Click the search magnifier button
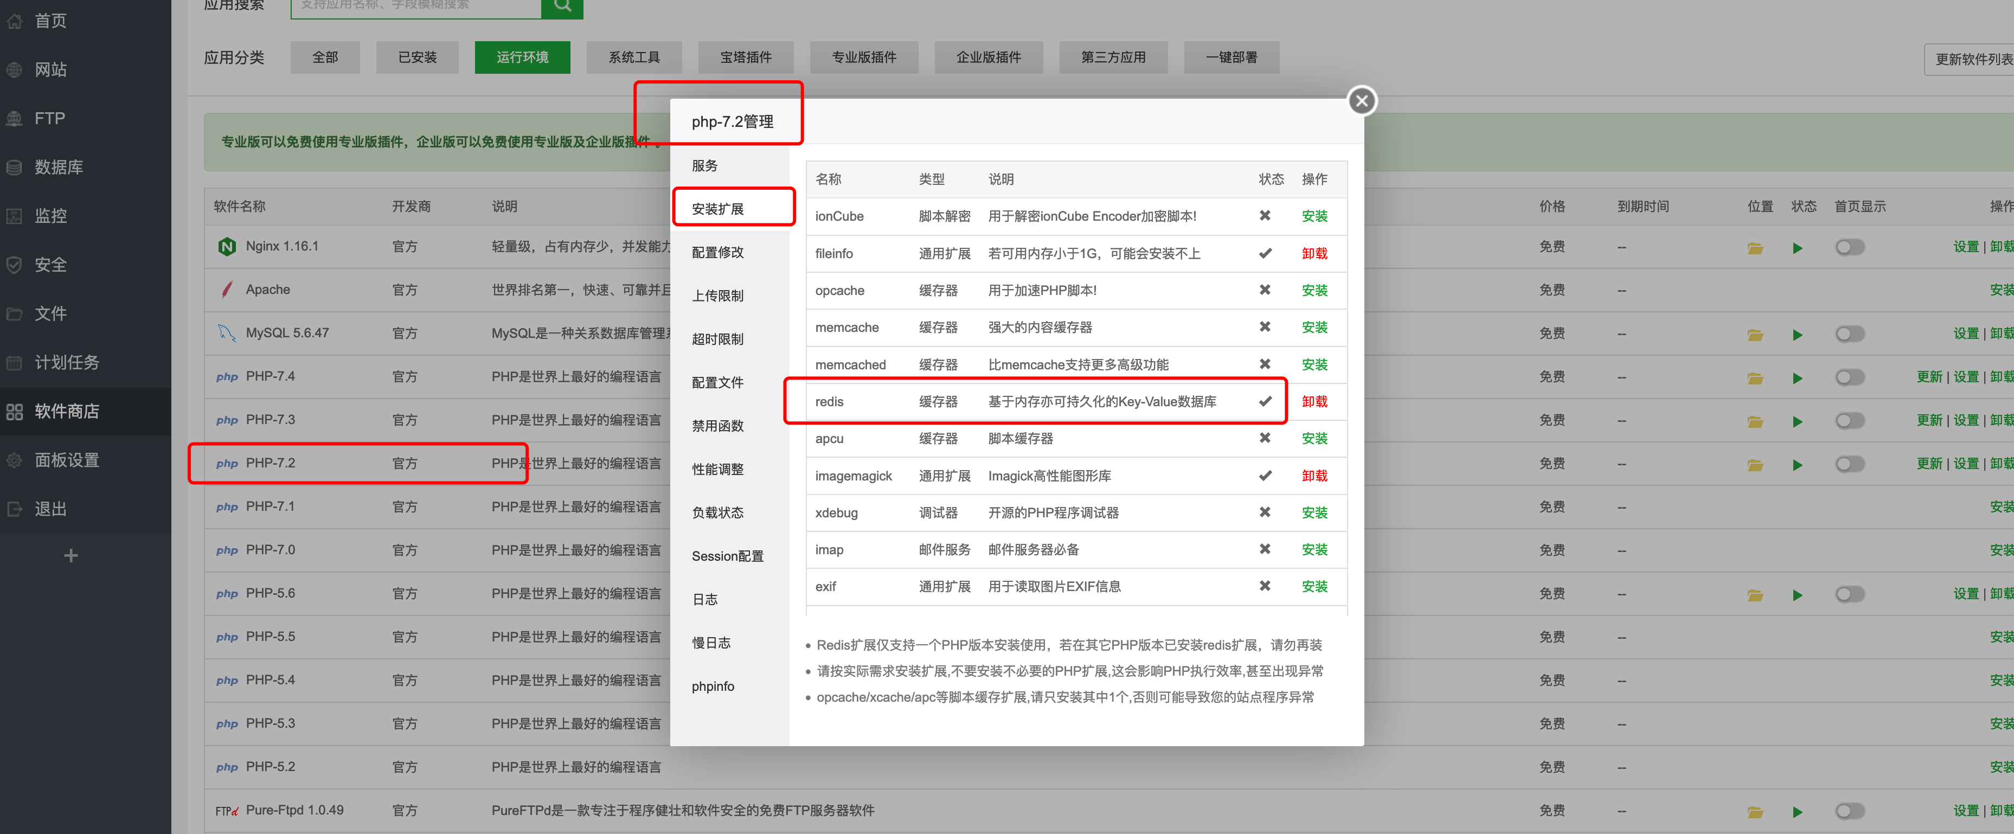This screenshot has width=2014, height=834. coord(562,7)
